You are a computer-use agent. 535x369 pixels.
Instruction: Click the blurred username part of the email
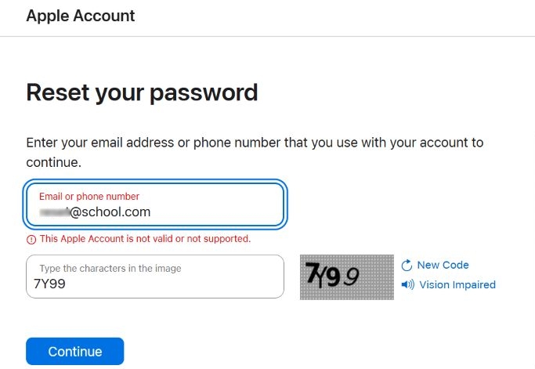click(x=54, y=212)
